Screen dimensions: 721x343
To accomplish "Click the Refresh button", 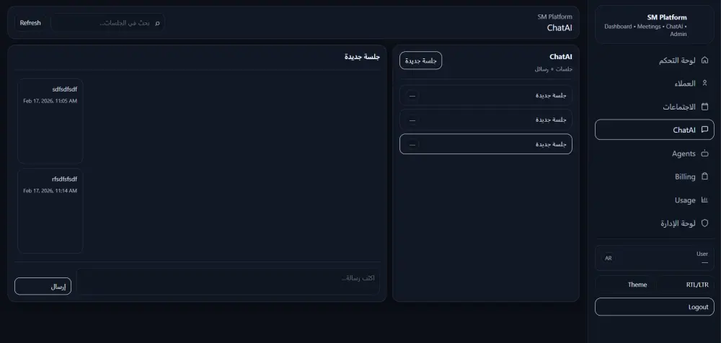I will [30, 23].
